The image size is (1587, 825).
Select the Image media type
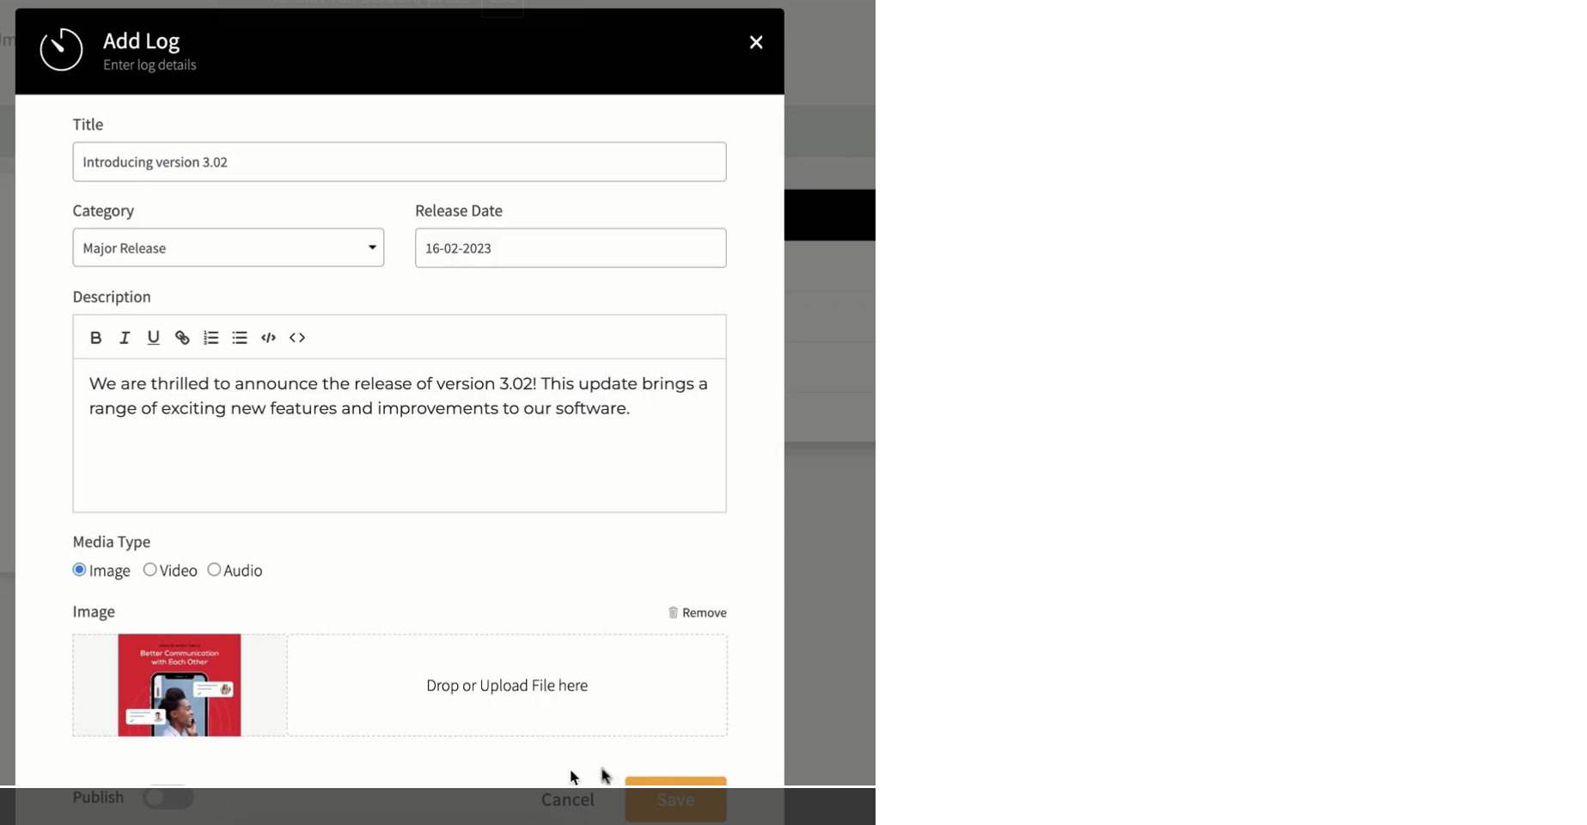coord(80,570)
